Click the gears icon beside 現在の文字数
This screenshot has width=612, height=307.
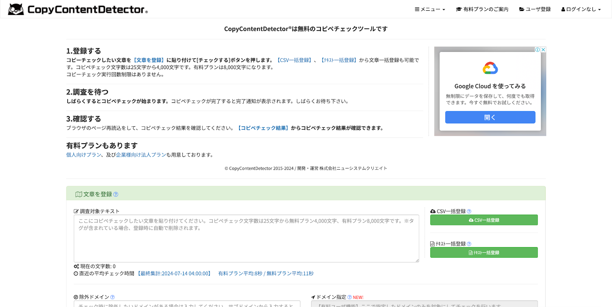click(x=76, y=266)
